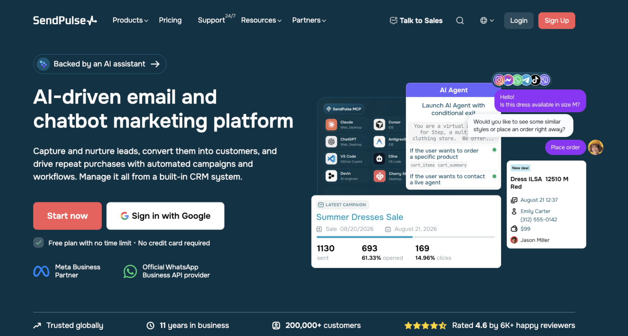This screenshot has height=336, width=628.
Task: Click the green free plan checkmark
Action: [38, 243]
